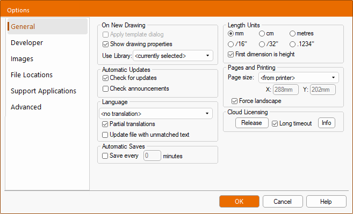This screenshot has width=353, height=214.
Task: Select Support Applications in the sidebar
Action: click(47, 91)
